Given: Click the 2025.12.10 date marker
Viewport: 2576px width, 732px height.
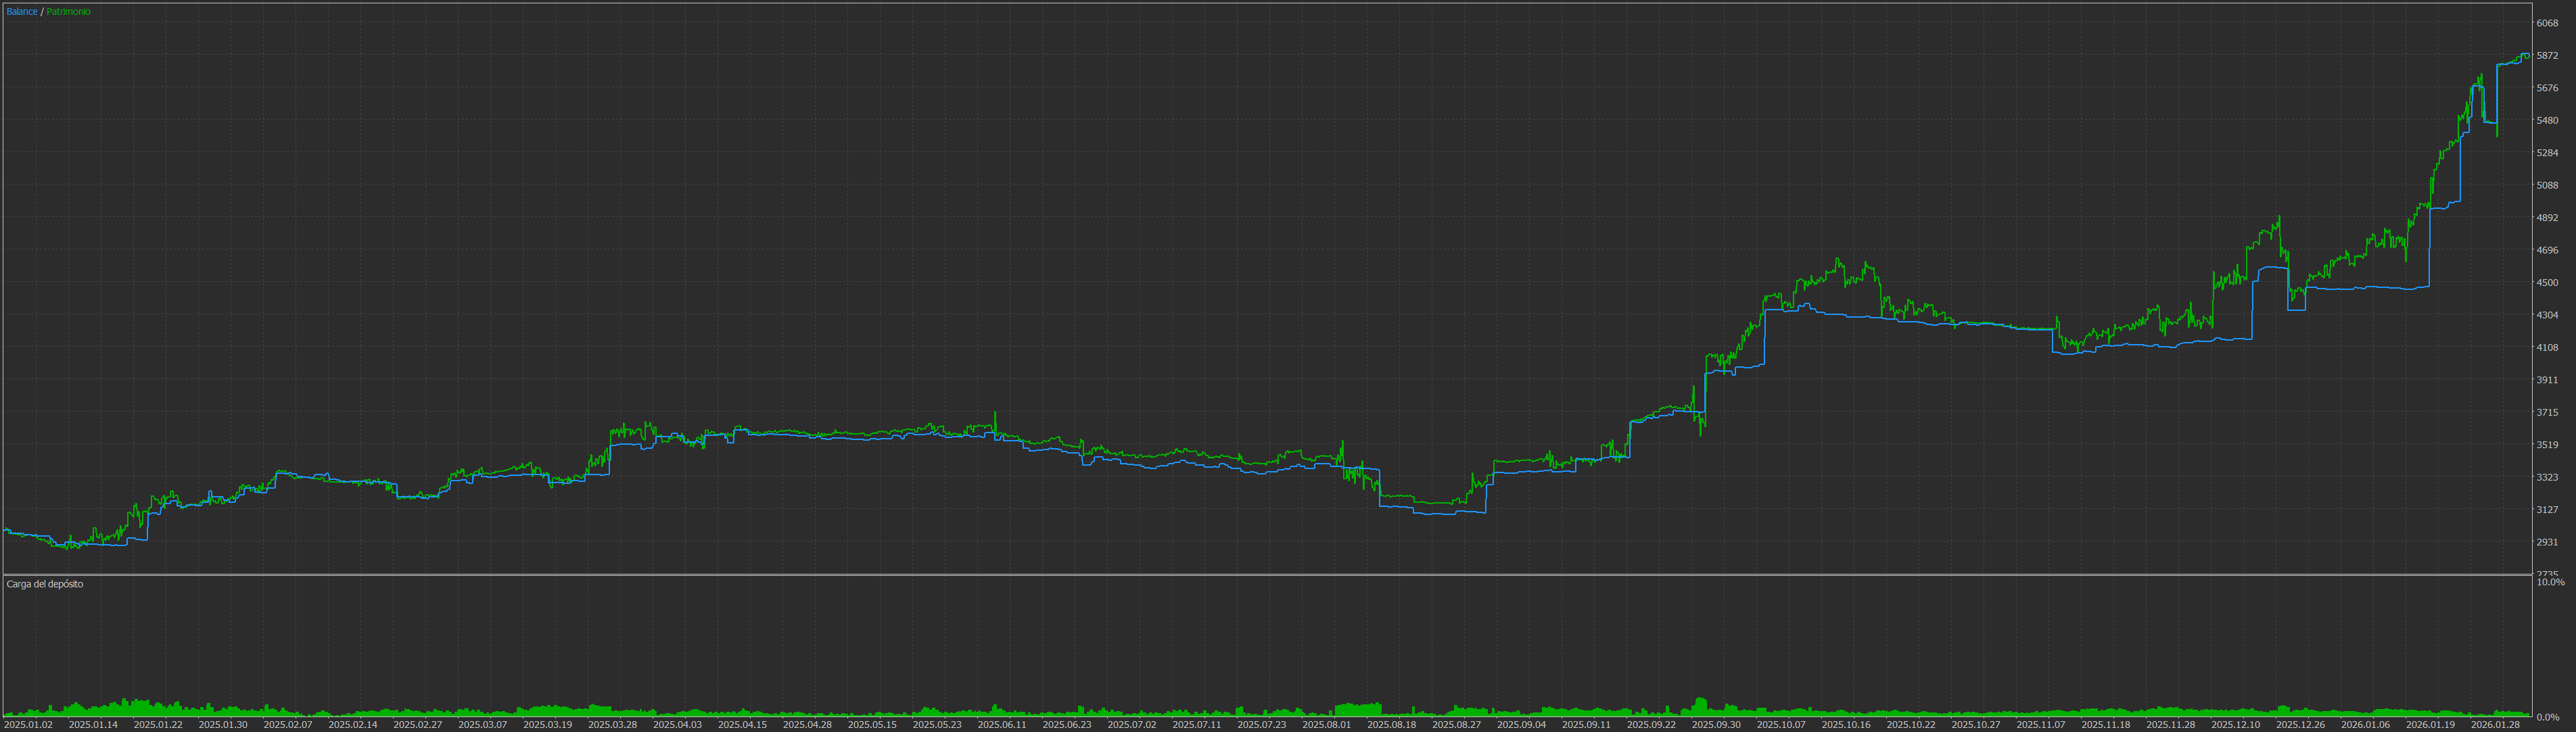Looking at the screenshot, I should [2235, 725].
